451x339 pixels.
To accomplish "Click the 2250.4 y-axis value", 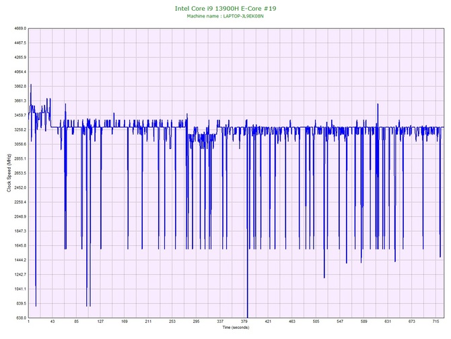I will (x=20, y=202).
